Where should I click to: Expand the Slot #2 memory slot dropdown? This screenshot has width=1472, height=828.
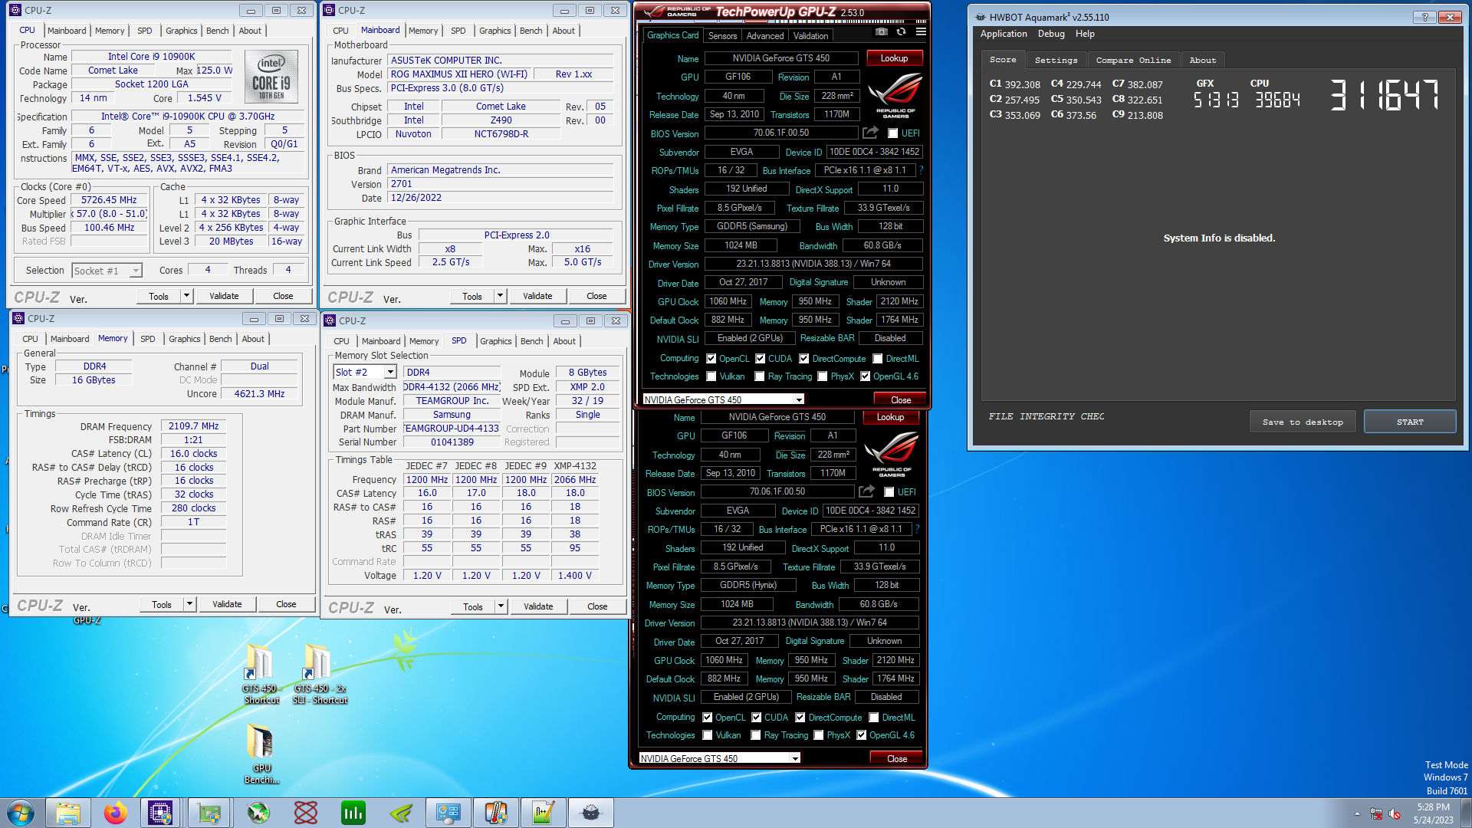click(389, 373)
